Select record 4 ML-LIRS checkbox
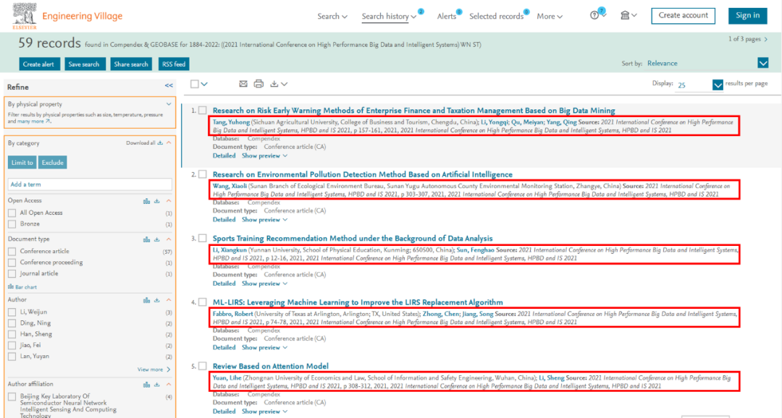This screenshot has width=782, height=418. tap(203, 302)
